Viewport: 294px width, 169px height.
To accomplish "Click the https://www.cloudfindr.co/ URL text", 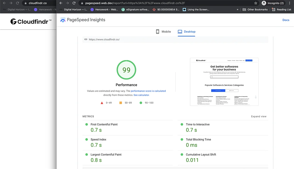I will 104,40.
